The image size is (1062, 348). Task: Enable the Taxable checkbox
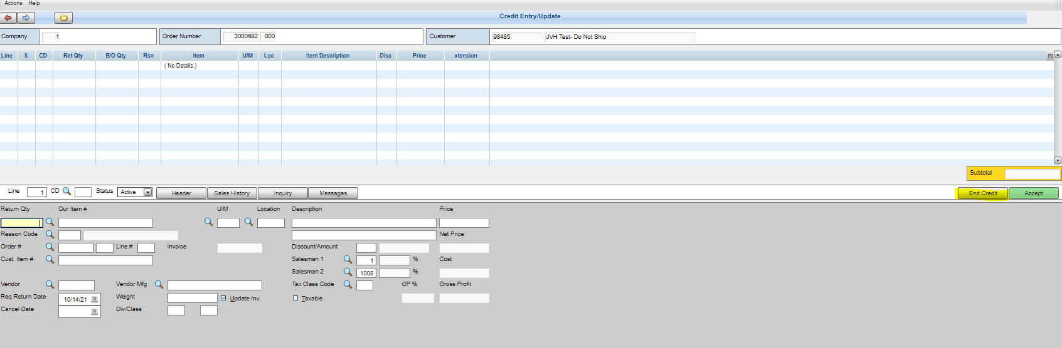pyautogui.click(x=295, y=298)
